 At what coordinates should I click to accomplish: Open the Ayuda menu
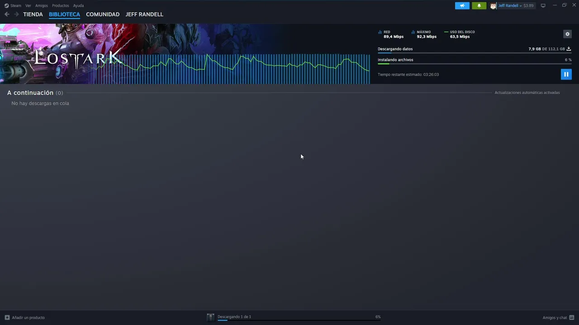coord(78,5)
